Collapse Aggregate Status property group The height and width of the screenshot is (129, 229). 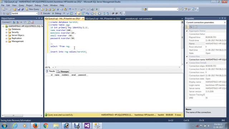click(187, 31)
